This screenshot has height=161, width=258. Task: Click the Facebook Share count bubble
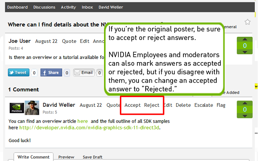point(67,73)
